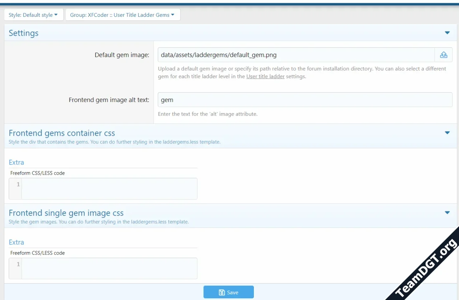Image resolution: width=459 pixels, height=300 pixels.
Task: Open the User title ladder link
Action: click(x=265, y=76)
